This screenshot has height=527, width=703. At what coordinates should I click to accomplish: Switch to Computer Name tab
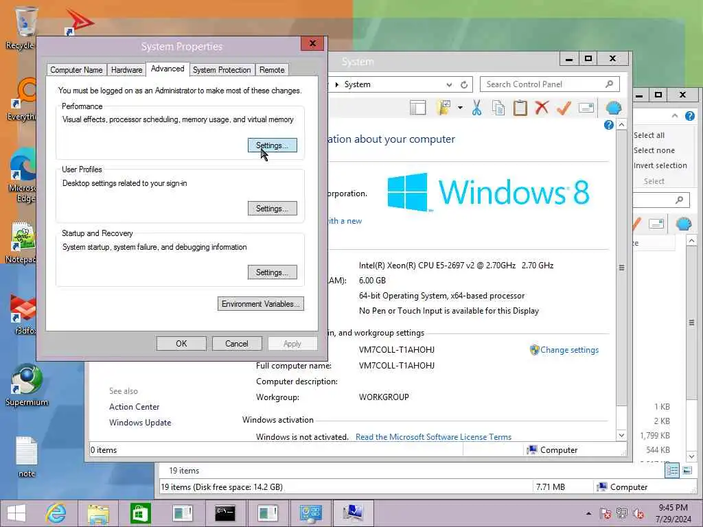76,70
